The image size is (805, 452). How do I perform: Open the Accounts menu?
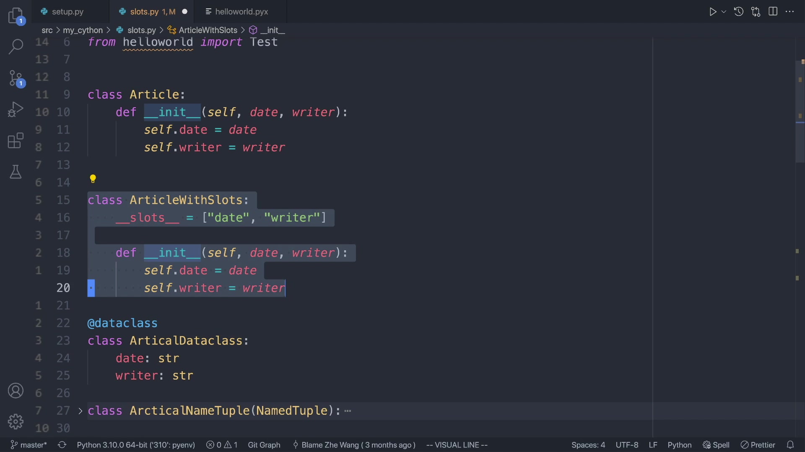click(x=16, y=390)
